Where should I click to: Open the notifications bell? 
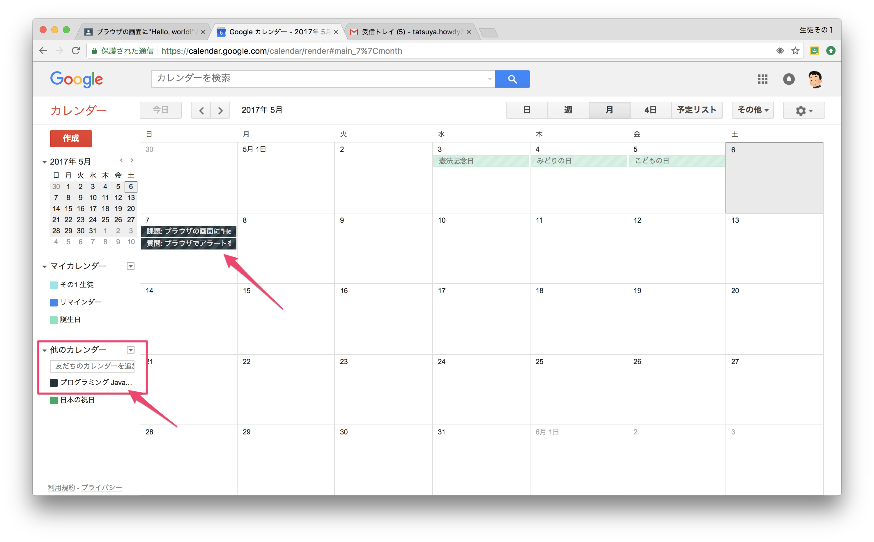pyautogui.click(x=789, y=79)
